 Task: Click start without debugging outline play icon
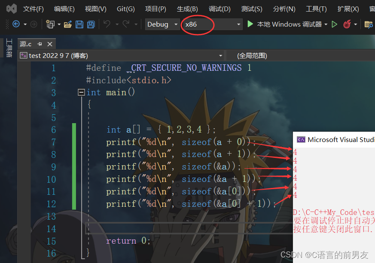click(x=334, y=24)
